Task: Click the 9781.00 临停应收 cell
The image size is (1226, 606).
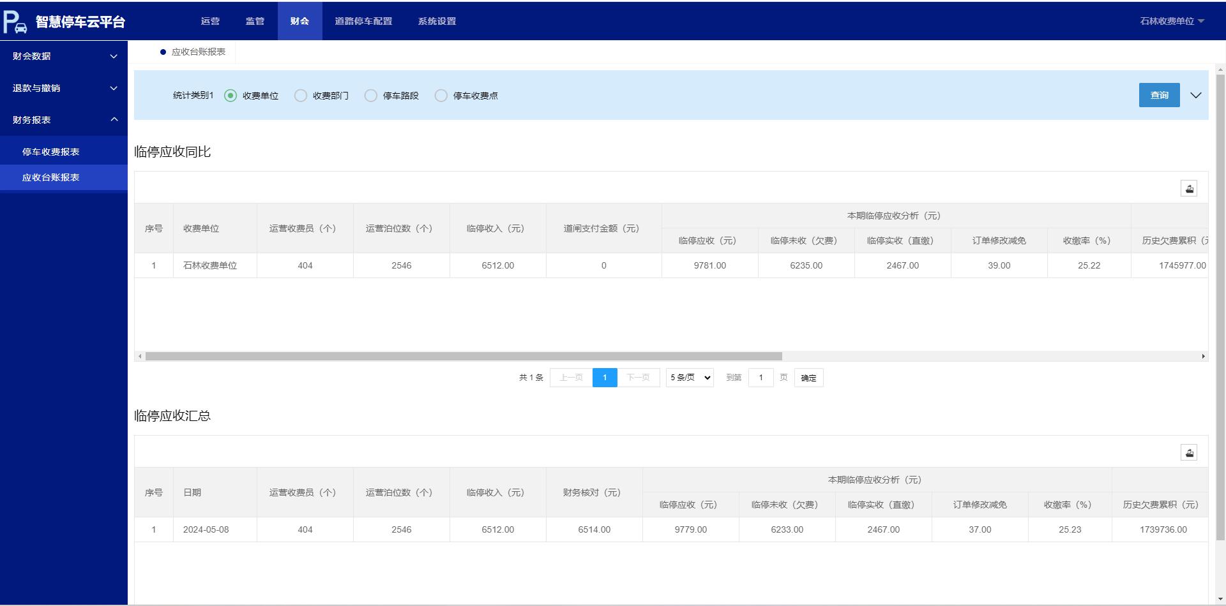Action: 709,265
